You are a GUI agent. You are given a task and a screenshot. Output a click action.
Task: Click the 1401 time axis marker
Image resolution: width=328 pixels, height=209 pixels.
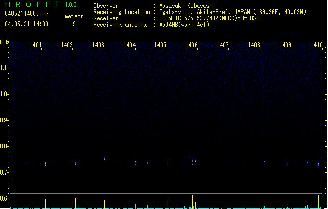[35, 45]
